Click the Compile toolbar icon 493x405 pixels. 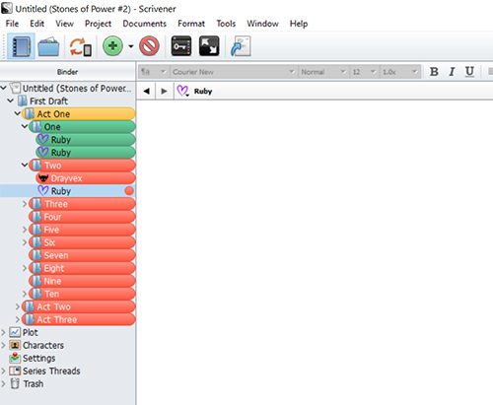click(241, 46)
